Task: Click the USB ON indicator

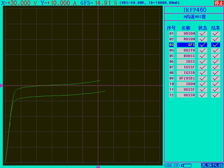Action: tap(172, 165)
